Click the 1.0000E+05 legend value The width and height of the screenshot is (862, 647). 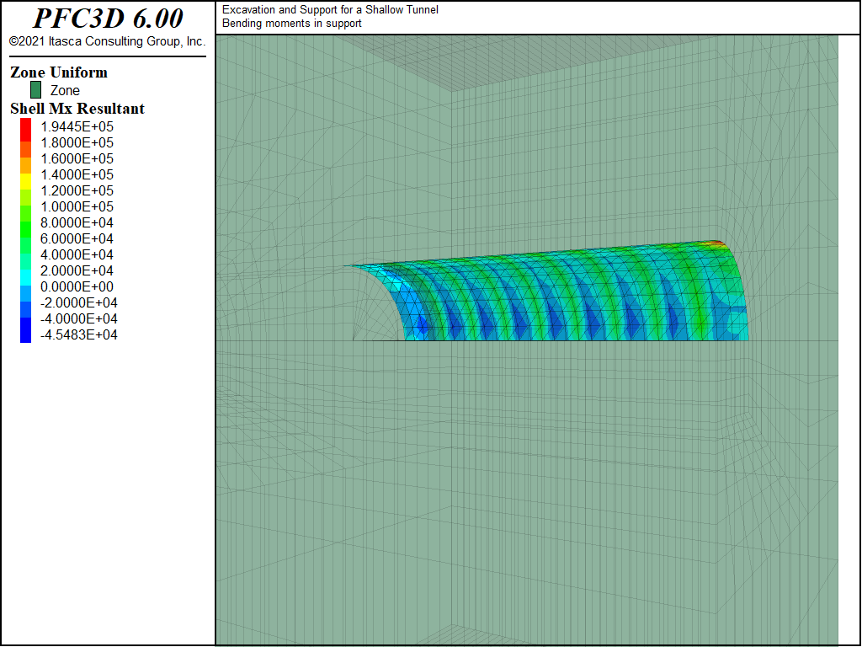77,207
